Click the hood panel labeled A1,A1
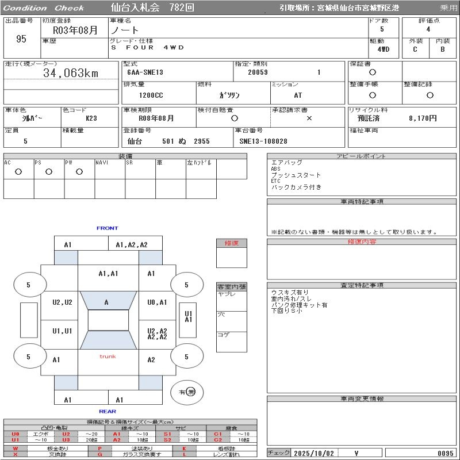Screen dimensions: 460x460 click(108, 274)
